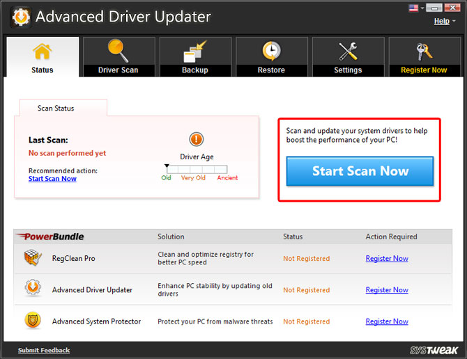
Task: Open the Settings tab label
Action: click(x=348, y=70)
